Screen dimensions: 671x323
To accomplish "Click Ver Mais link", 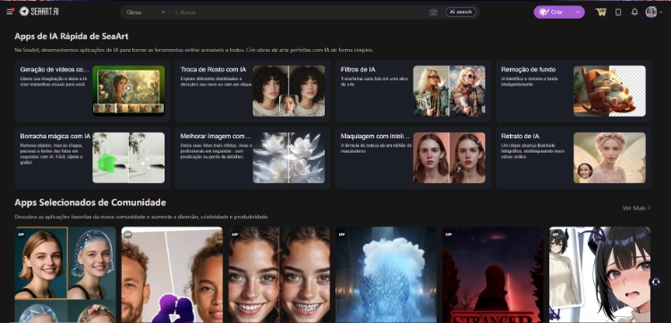I will [636, 208].
